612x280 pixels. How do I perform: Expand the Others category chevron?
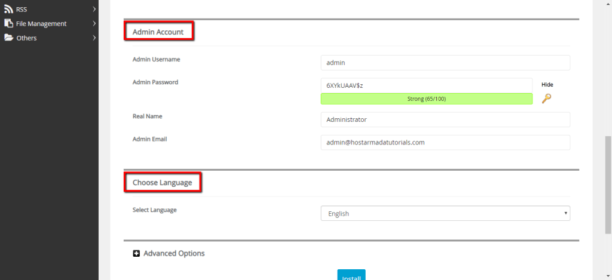[x=94, y=38]
